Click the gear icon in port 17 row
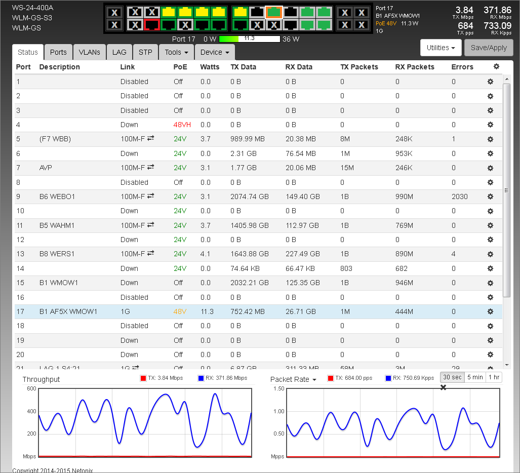Viewport: 520px width, 473px height. click(x=490, y=311)
